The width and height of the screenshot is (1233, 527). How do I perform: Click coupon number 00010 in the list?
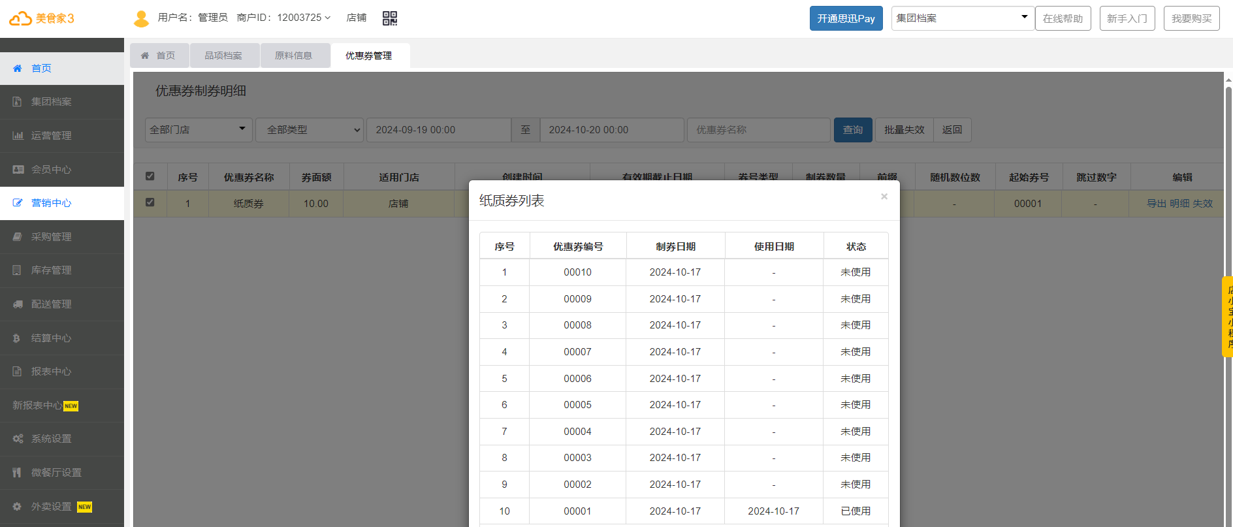tap(578, 272)
